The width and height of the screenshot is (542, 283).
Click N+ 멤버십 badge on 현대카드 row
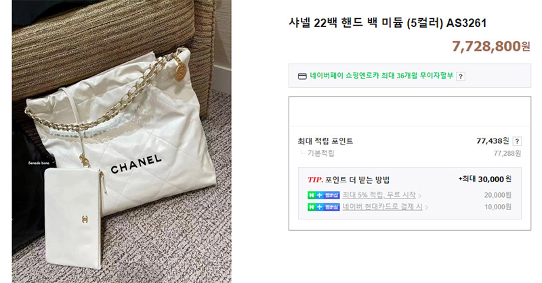[324, 207]
